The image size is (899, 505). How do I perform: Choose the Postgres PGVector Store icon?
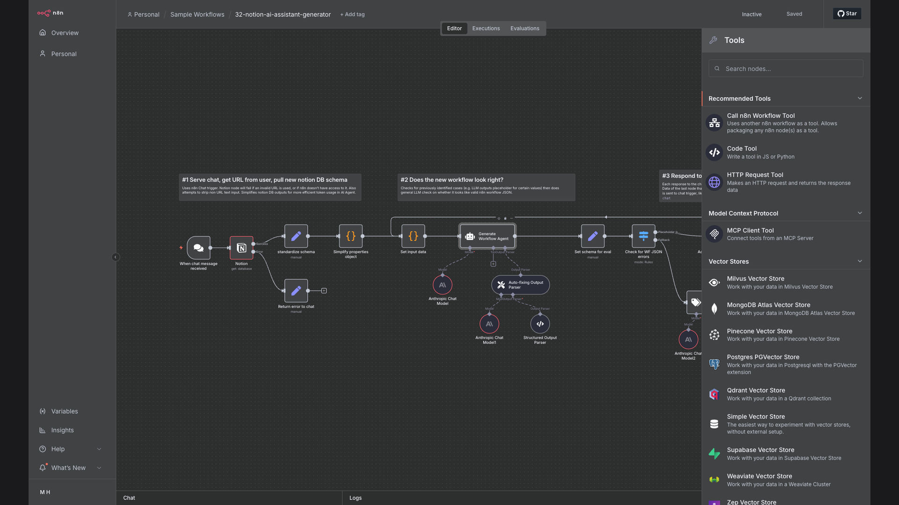(715, 364)
